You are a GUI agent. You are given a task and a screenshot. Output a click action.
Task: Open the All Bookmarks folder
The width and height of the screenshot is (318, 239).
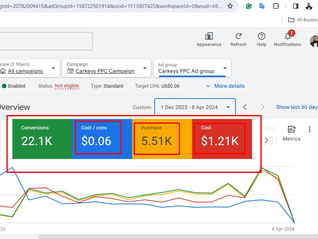(x=303, y=20)
